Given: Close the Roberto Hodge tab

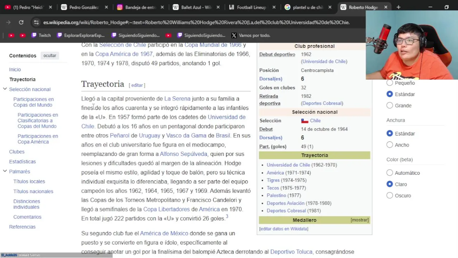Looking at the screenshot, I should pyautogui.click(x=386, y=7).
